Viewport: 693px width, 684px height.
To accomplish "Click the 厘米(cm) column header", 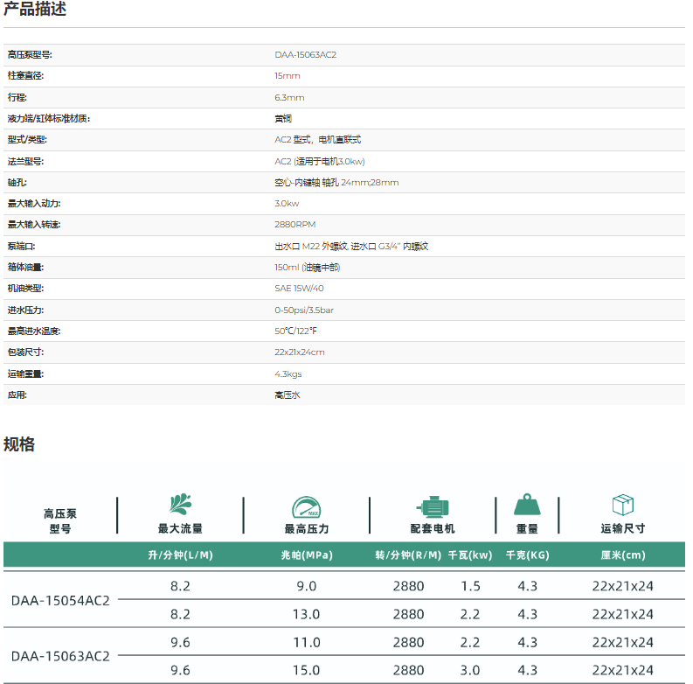I will 622,555.
